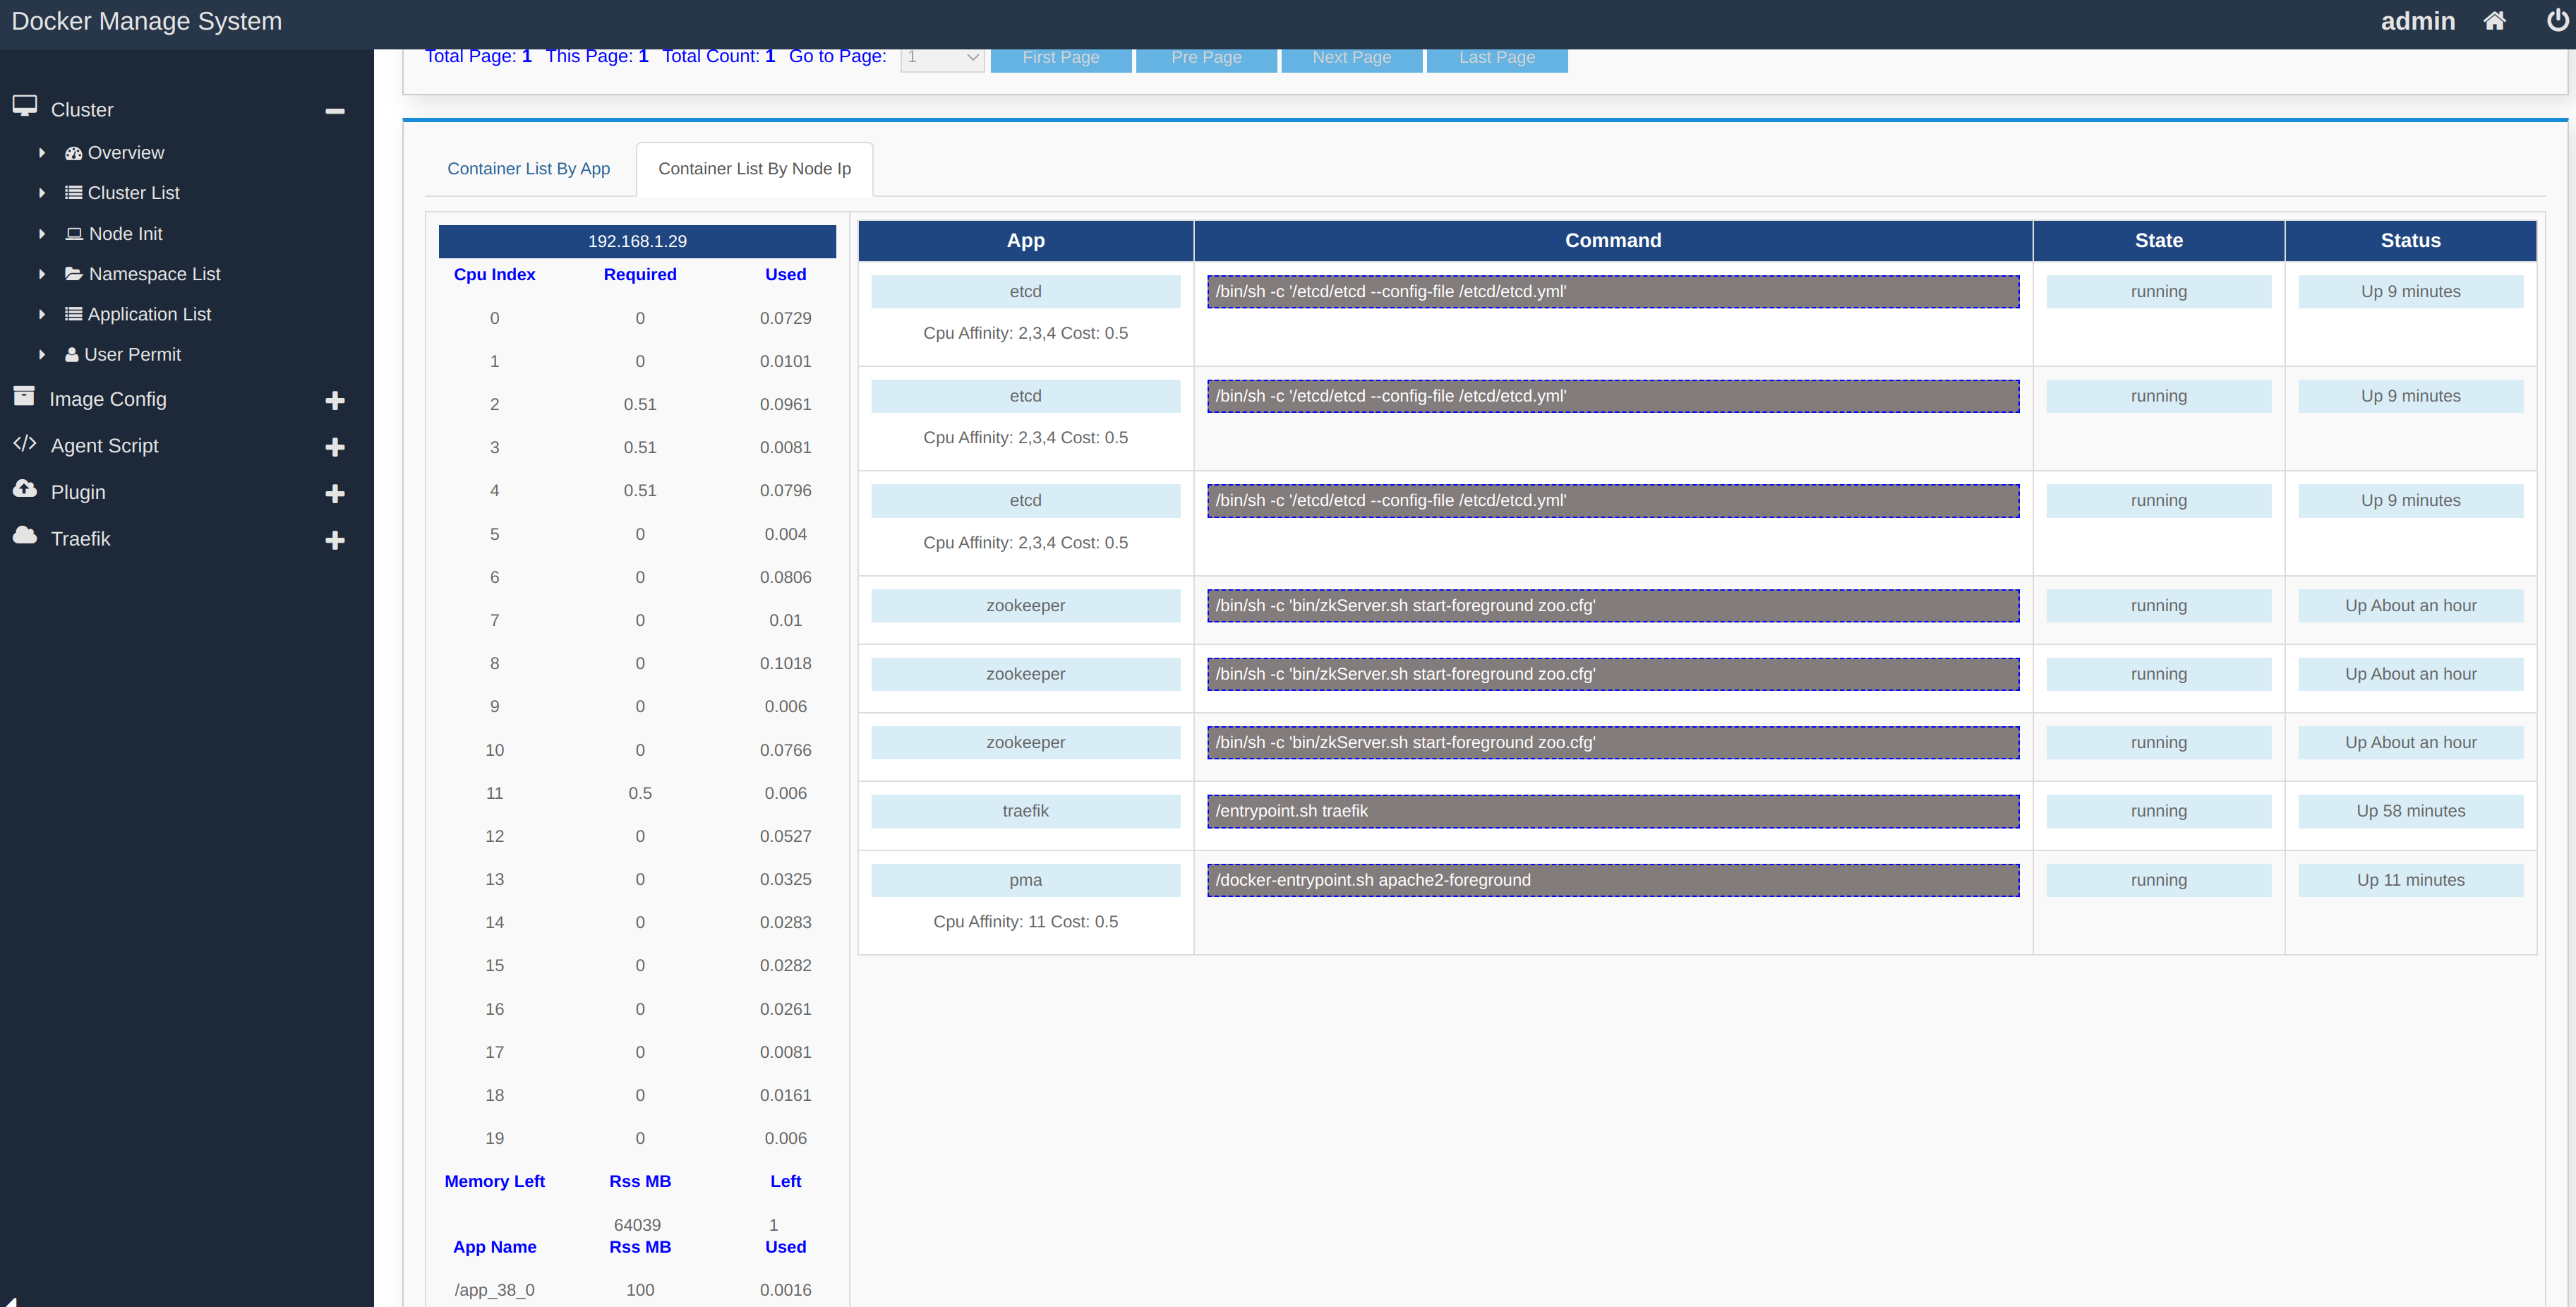
Task: Click /entrypoint.sh traefik command field
Action: (x=1612, y=811)
